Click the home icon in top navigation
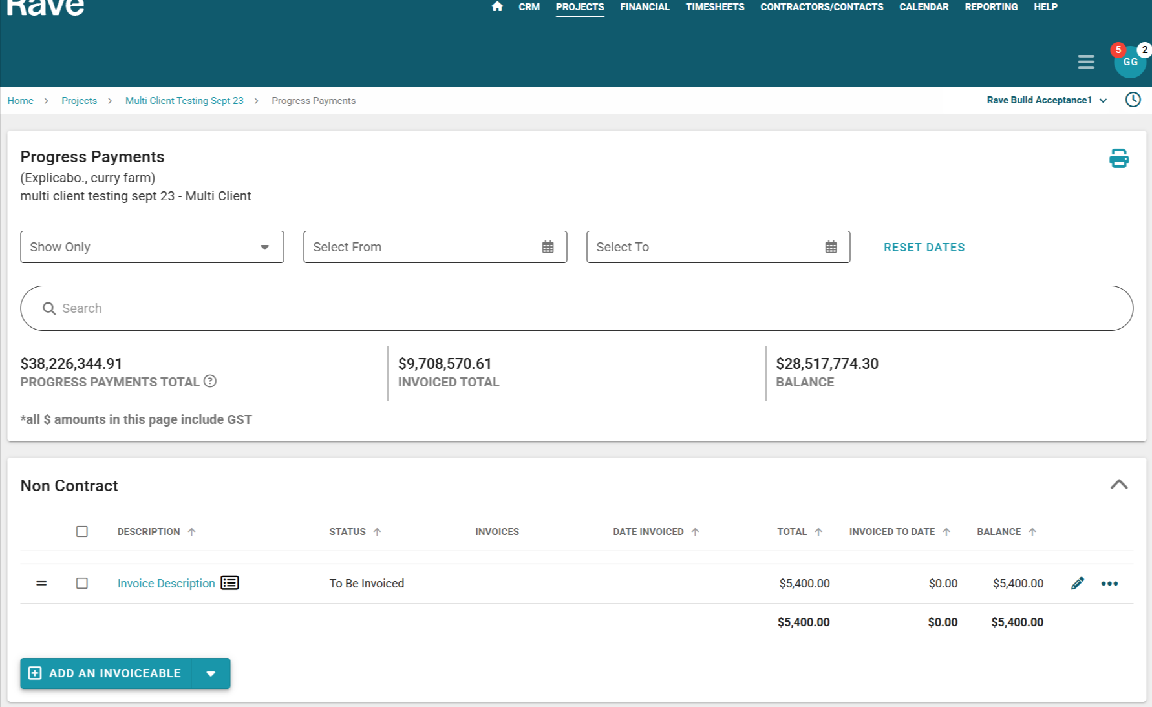The width and height of the screenshot is (1152, 707). click(x=496, y=7)
